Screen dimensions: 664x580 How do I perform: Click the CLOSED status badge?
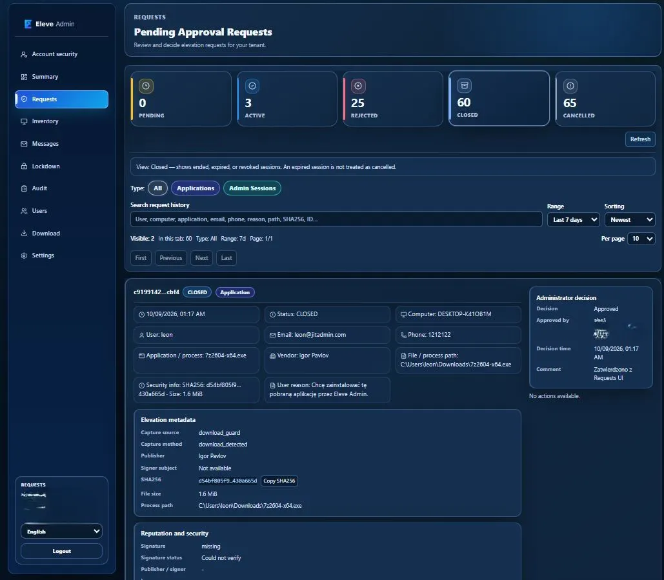(x=197, y=292)
